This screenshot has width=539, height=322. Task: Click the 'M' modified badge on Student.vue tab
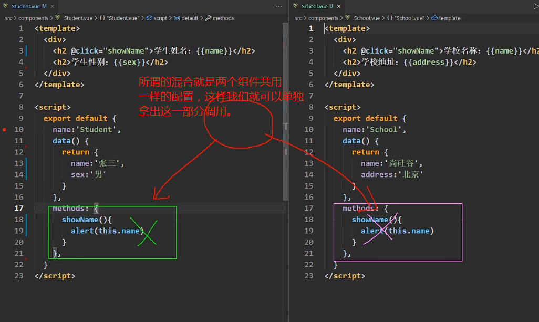(44, 6)
